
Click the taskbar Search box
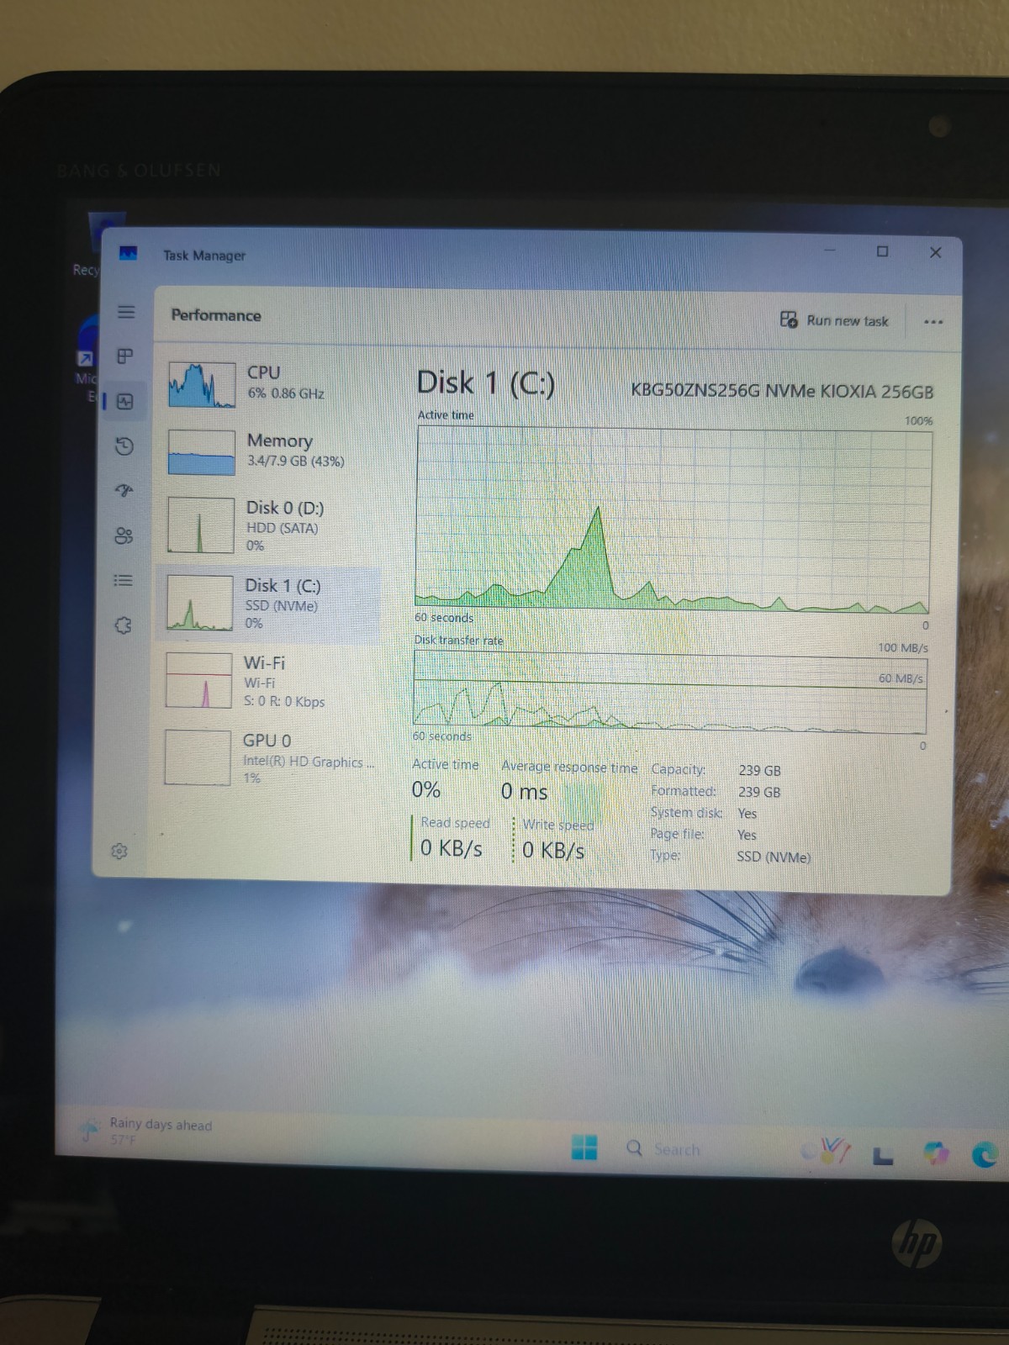664,1148
